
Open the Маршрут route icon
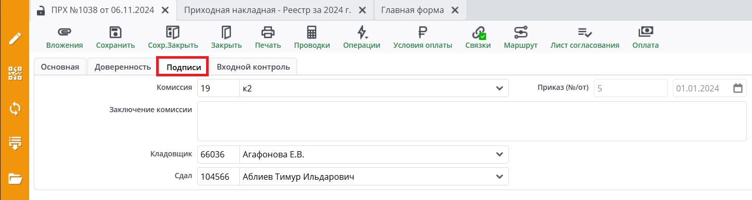pos(520,33)
